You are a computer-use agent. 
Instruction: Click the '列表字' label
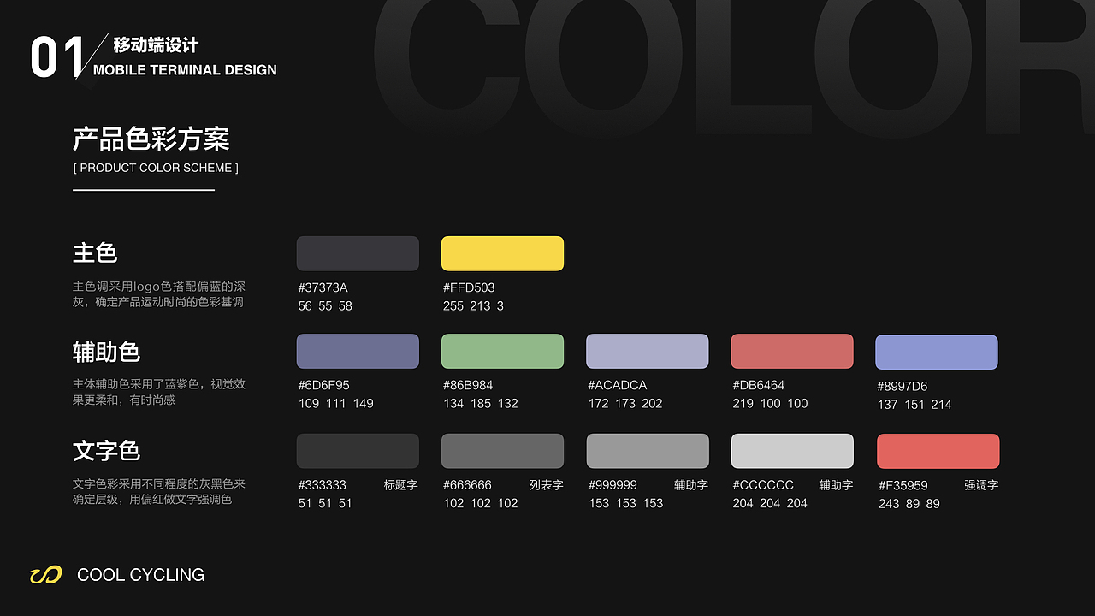pos(547,485)
